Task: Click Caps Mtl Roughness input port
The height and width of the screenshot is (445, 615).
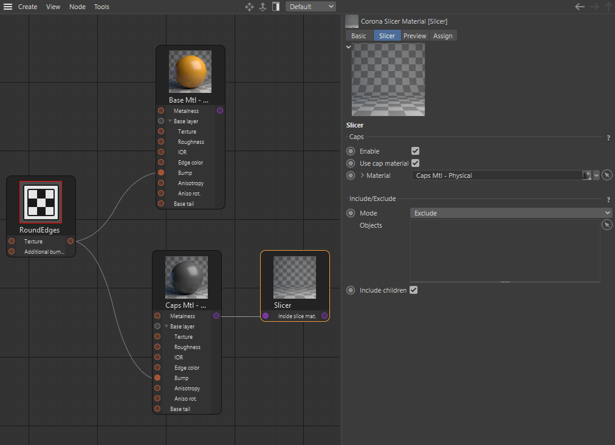Action: coord(157,347)
